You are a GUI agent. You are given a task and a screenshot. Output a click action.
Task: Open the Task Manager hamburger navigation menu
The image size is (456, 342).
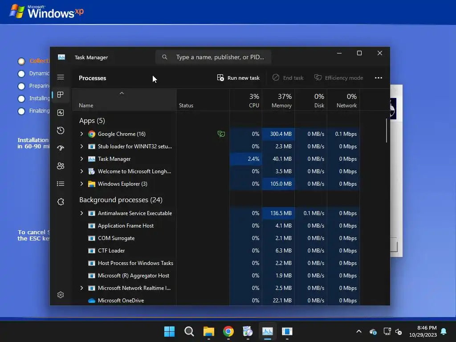click(x=61, y=77)
